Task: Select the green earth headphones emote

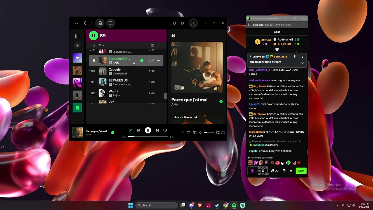Action: click(288, 163)
